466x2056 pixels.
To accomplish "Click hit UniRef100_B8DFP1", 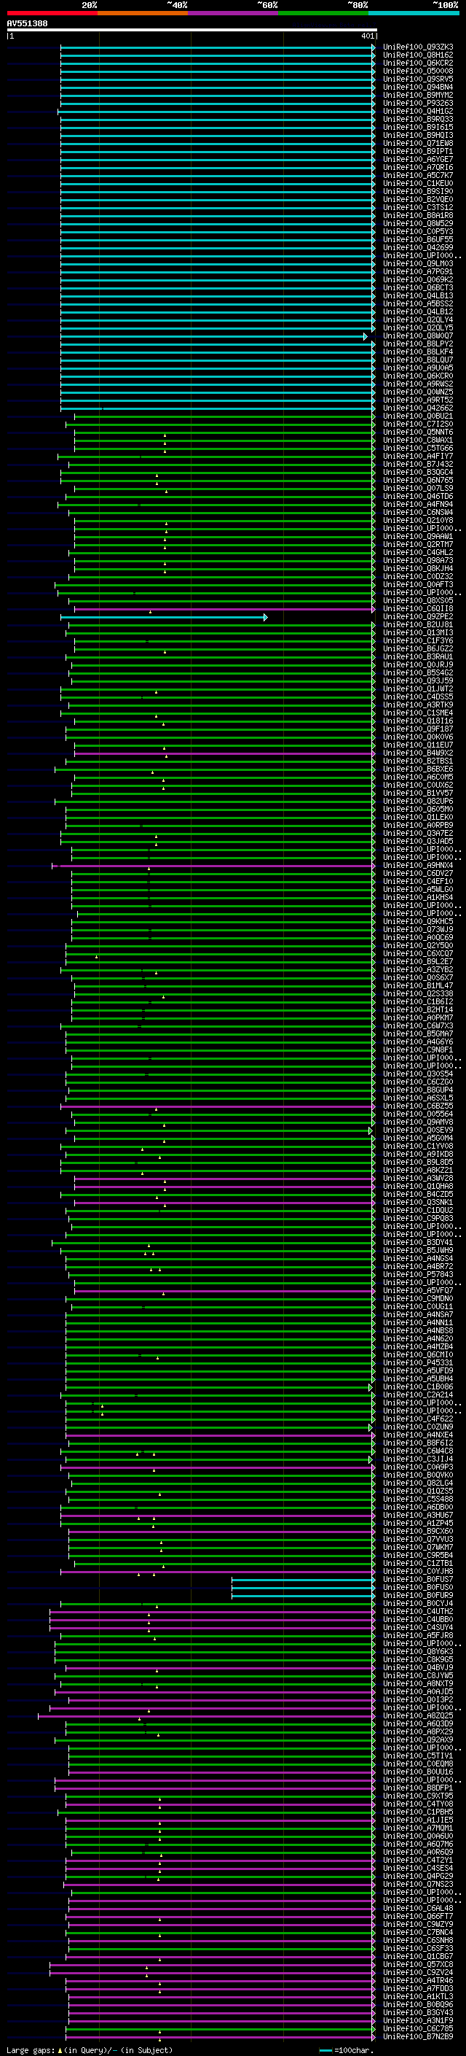I will tap(418, 1788).
